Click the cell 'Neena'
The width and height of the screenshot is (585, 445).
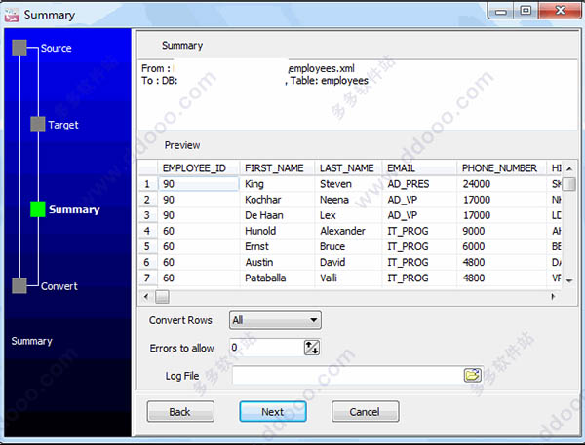(x=348, y=200)
